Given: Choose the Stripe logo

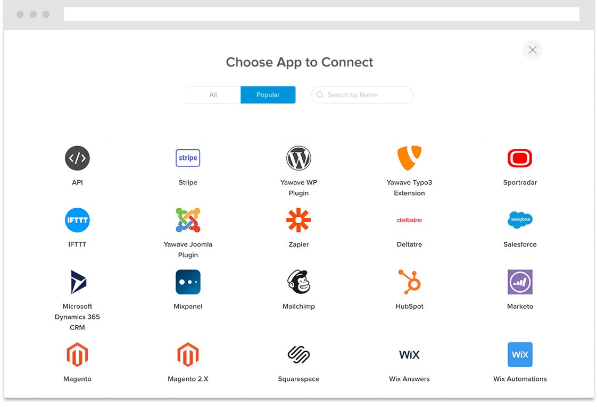Looking at the screenshot, I should pos(188,158).
